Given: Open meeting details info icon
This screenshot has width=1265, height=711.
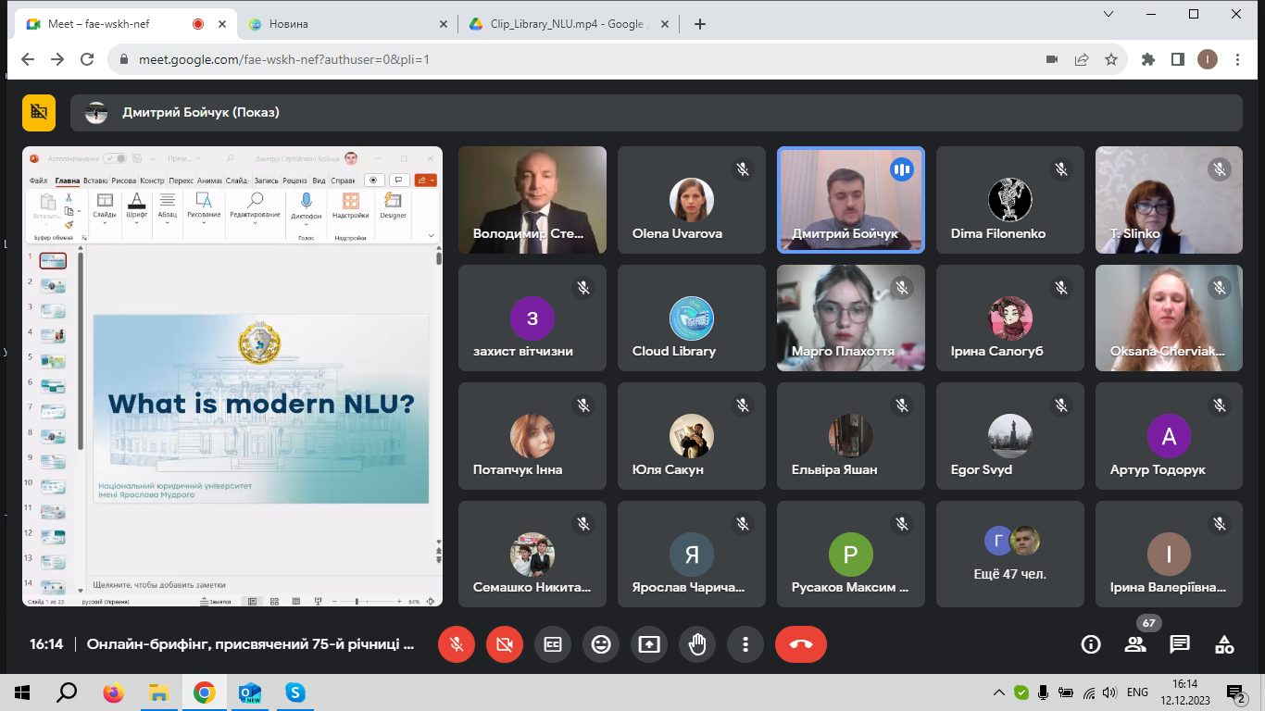Looking at the screenshot, I should 1090,644.
